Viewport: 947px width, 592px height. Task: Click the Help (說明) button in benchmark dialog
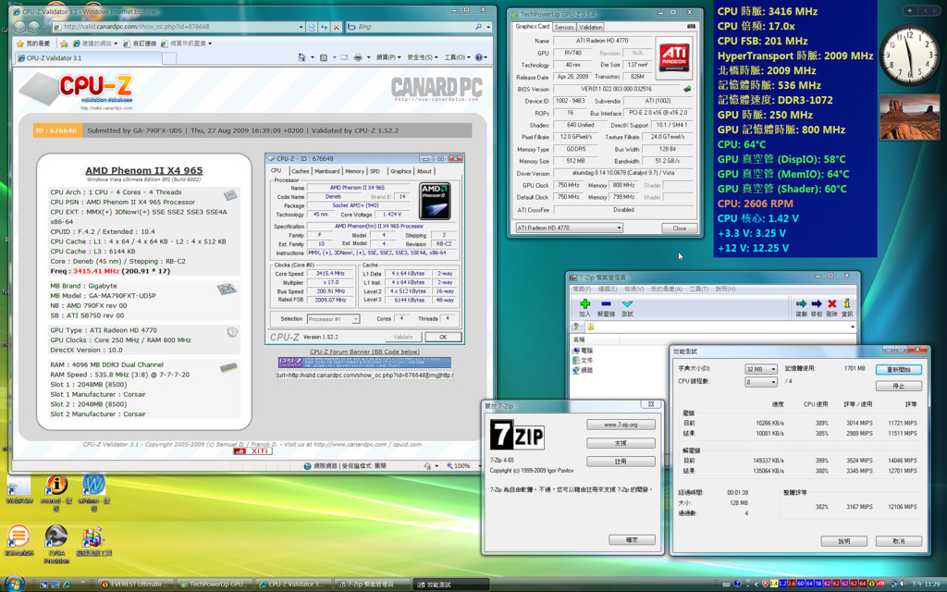coord(843,541)
